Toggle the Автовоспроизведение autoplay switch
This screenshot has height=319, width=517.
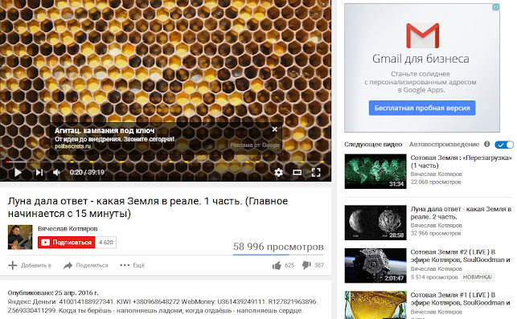tap(504, 145)
